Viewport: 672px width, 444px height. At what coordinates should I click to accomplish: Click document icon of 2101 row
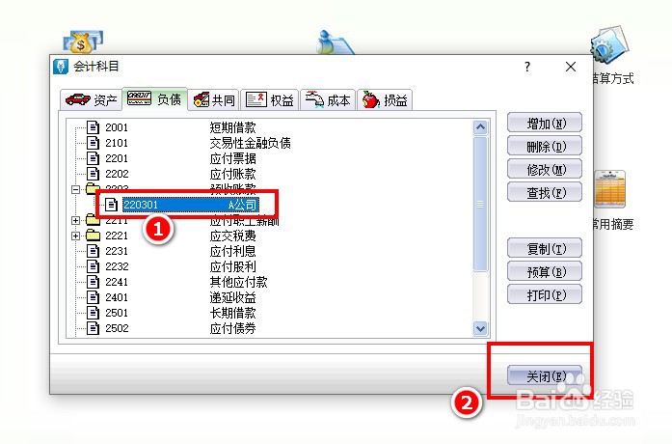click(93, 143)
